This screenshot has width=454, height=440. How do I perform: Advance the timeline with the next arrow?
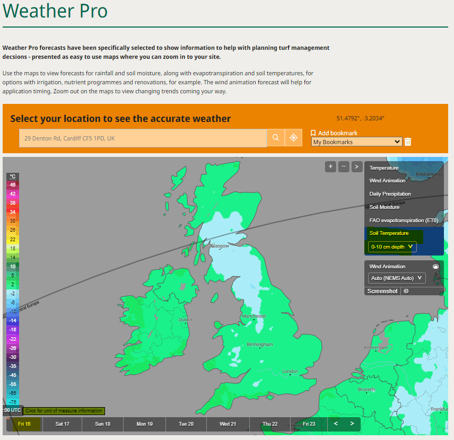pos(352,424)
